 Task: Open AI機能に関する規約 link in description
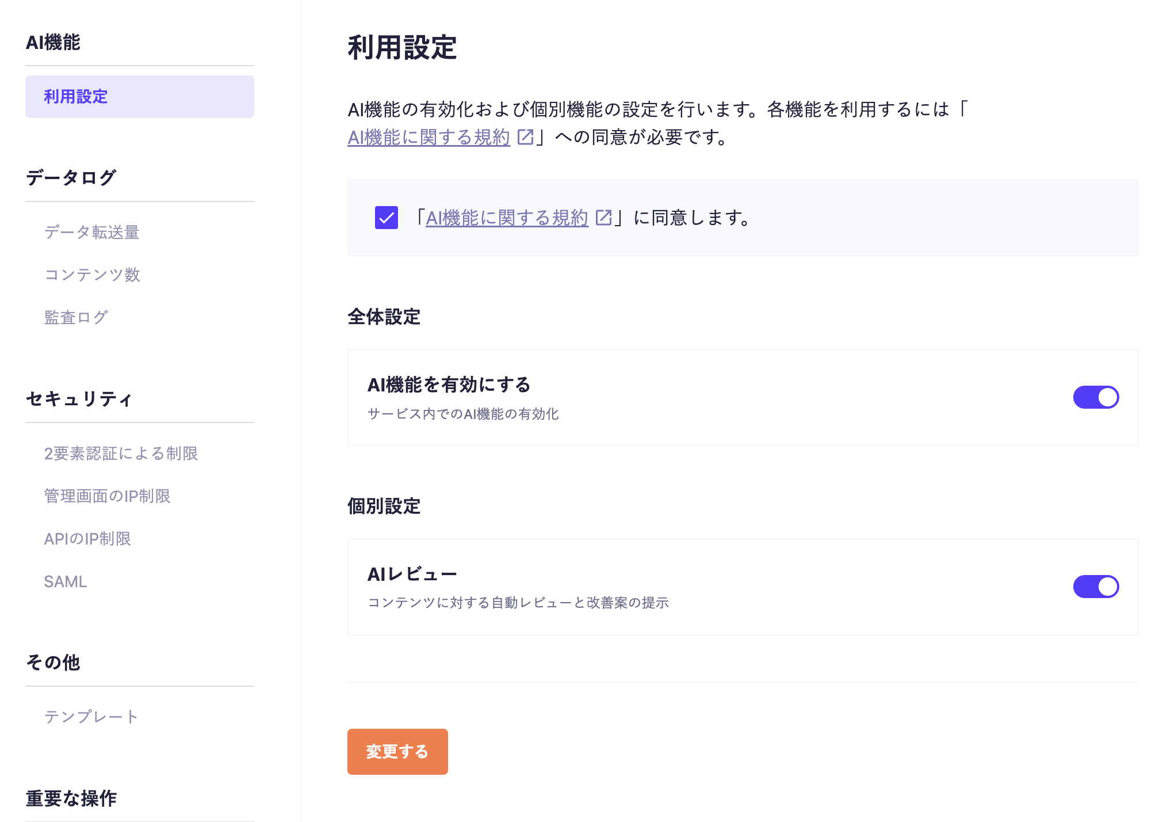point(429,137)
